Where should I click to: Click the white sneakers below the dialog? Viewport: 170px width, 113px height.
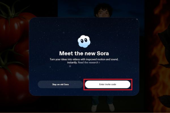[x=103, y=108]
